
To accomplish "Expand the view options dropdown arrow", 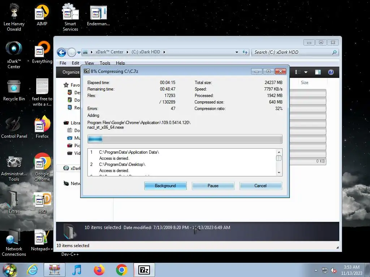I will [306, 72].
